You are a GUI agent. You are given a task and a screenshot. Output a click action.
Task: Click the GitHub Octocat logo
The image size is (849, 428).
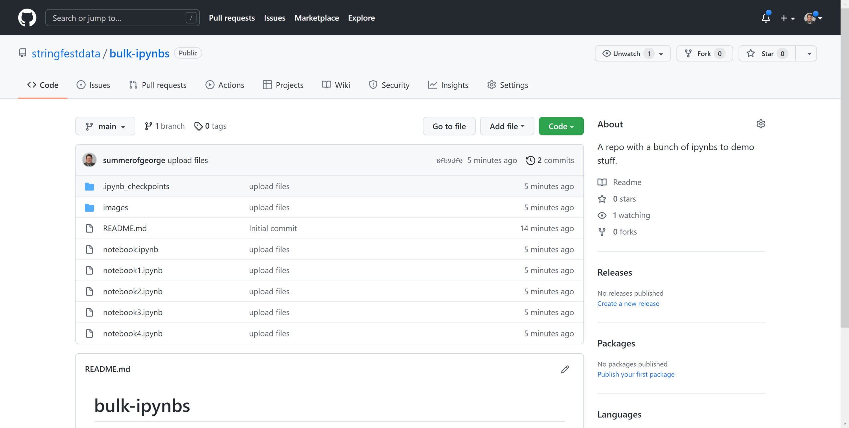(x=27, y=18)
